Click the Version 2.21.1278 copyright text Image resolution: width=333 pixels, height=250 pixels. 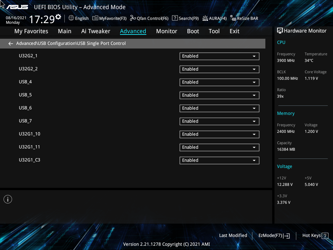pyautogui.click(x=166, y=244)
